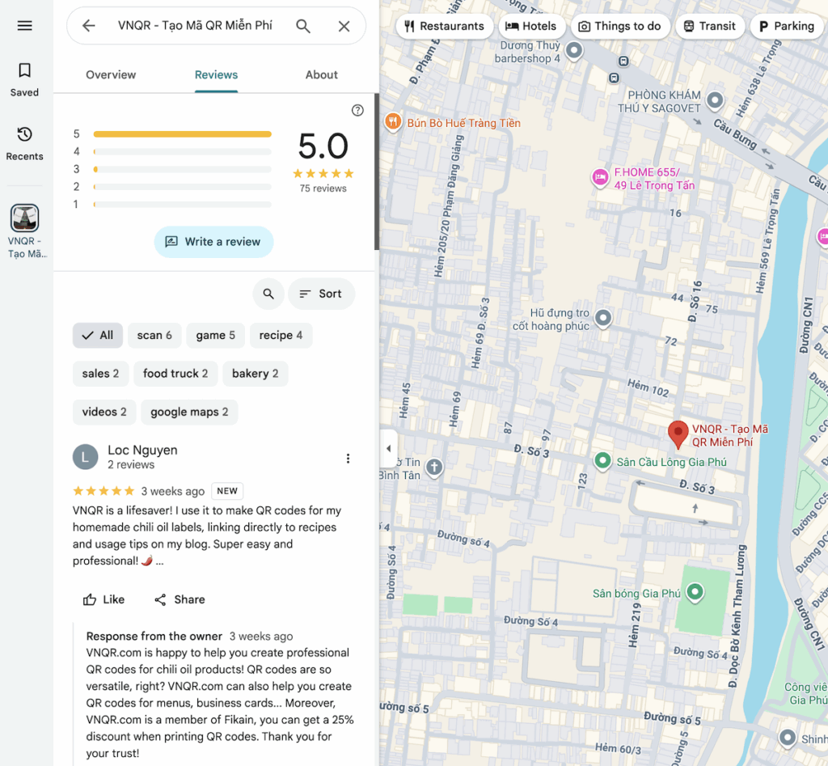The image size is (828, 766).
Task: Filter reviews by google maps chip
Action: click(x=189, y=412)
